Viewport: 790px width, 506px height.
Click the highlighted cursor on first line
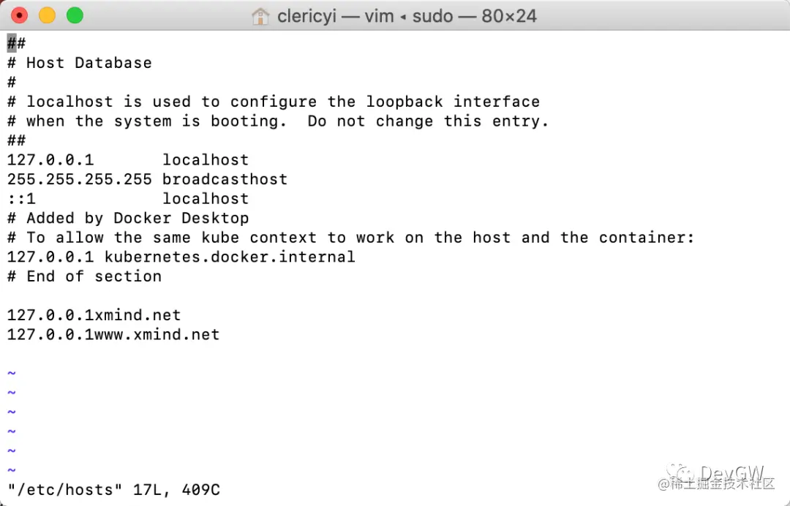click(12, 43)
